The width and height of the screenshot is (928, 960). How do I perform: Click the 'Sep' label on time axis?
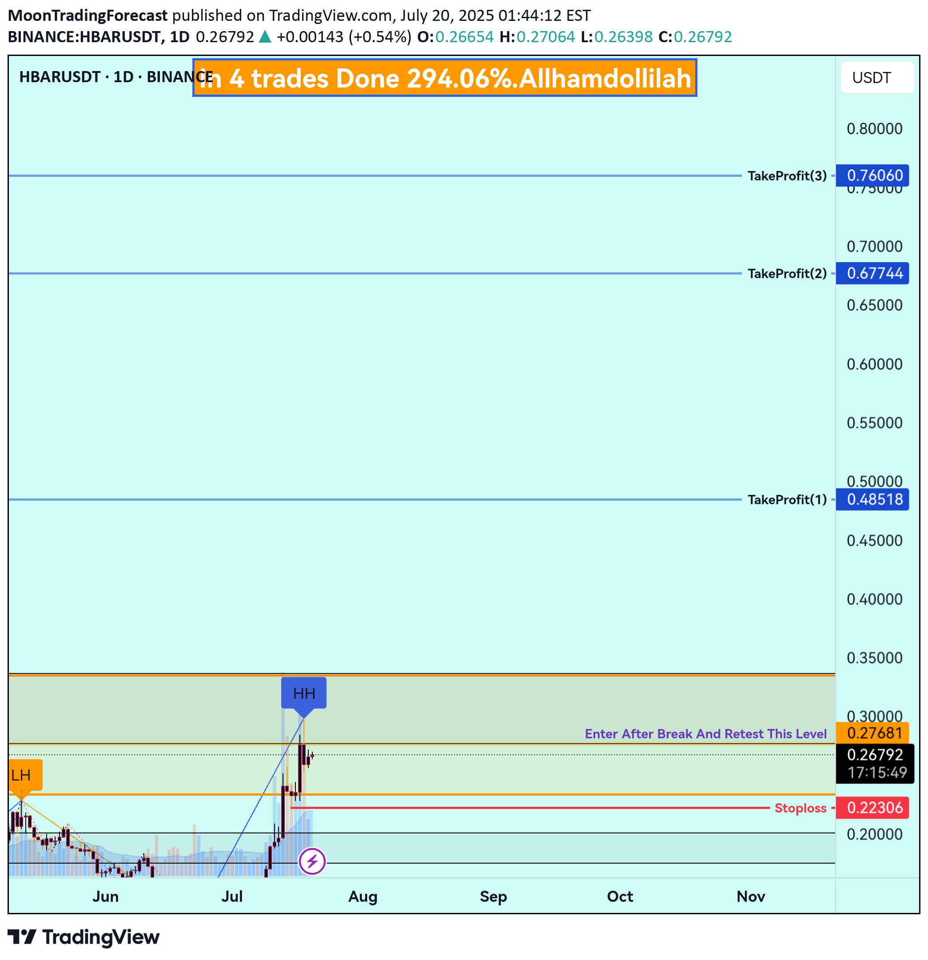[493, 896]
